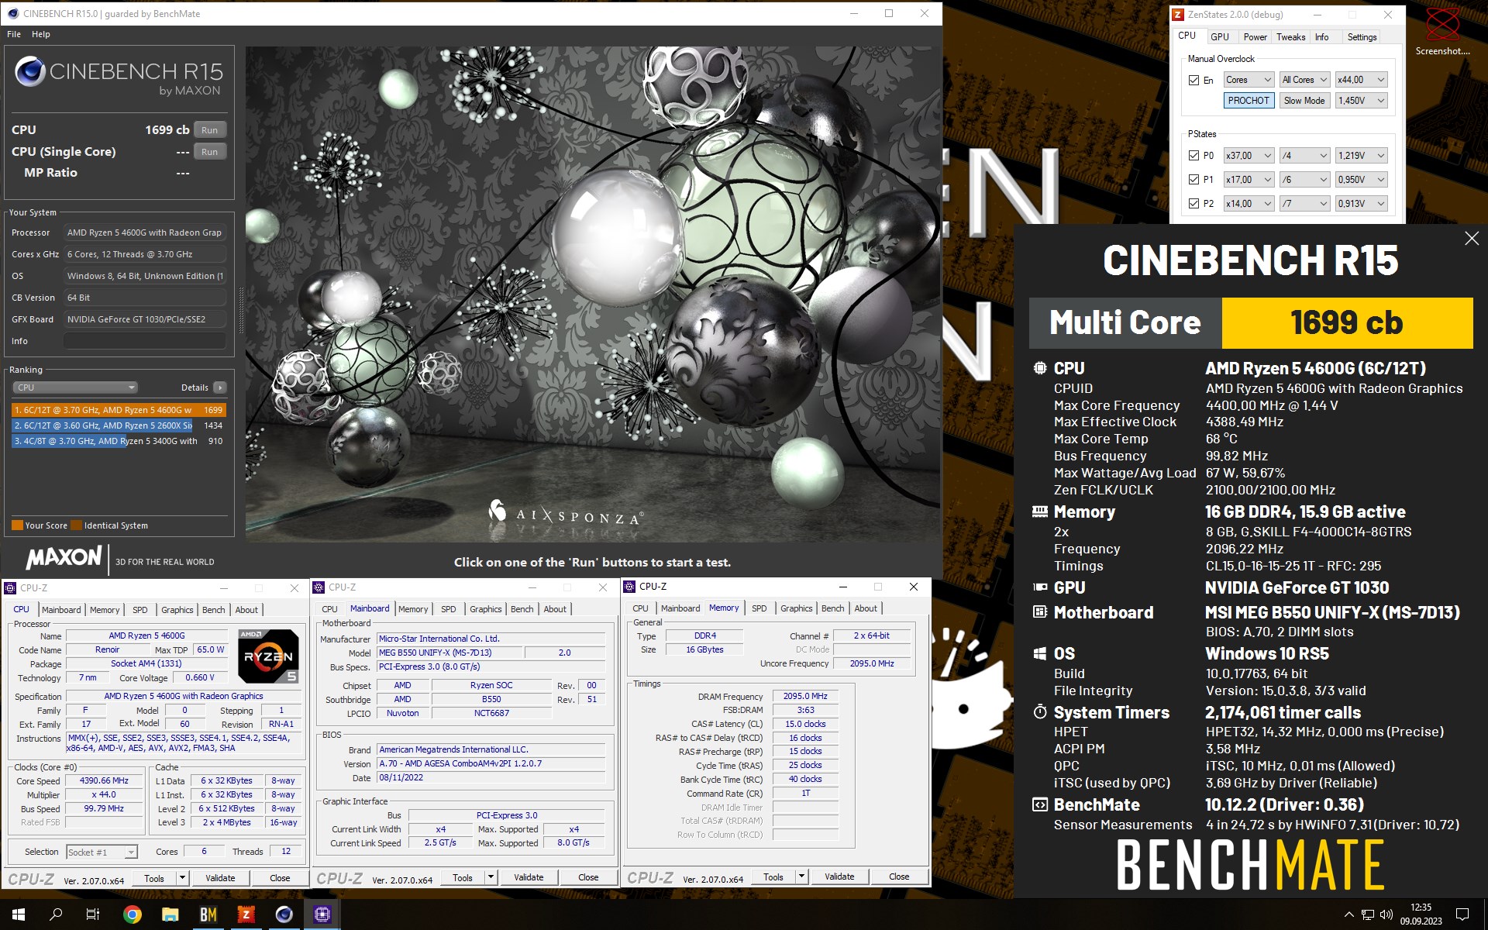Open Cinebench File menu
The image size is (1488, 930).
tap(14, 34)
